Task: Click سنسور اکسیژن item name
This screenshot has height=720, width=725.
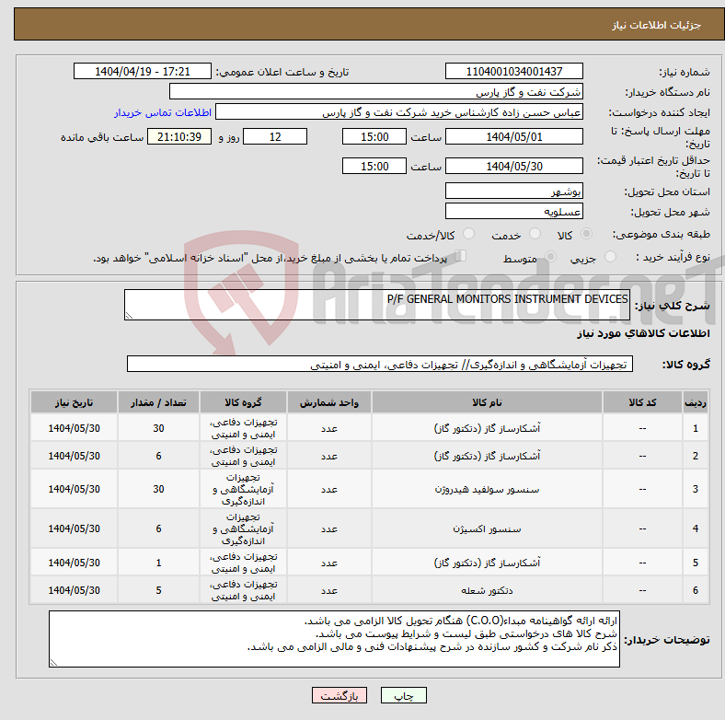Action: (487, 528)
